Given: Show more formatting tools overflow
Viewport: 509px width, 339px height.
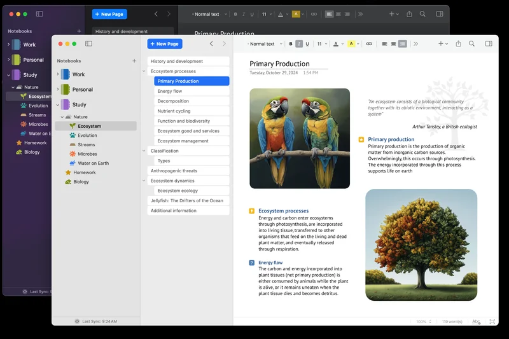Looking at the screenshot, I should 415,44.
